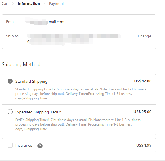The image size is (165, 161).
Task: Click the Insurance help question mark icon
Action: click(x=40, y=146)
